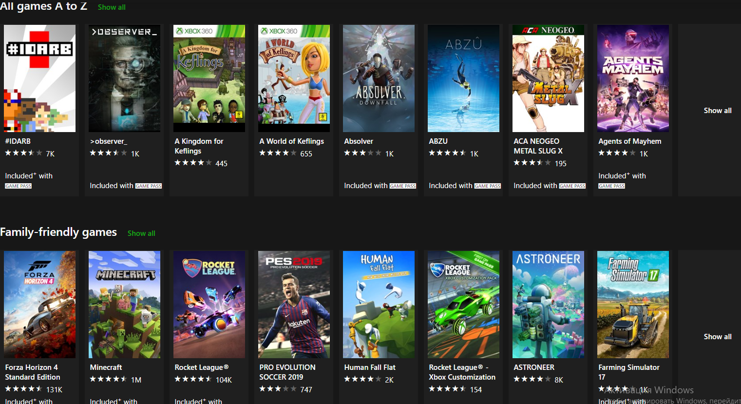Screen dimensions: 741x404
Task: Click the Absolver title text
Action: pyautogui.click(x=359, y=141)
